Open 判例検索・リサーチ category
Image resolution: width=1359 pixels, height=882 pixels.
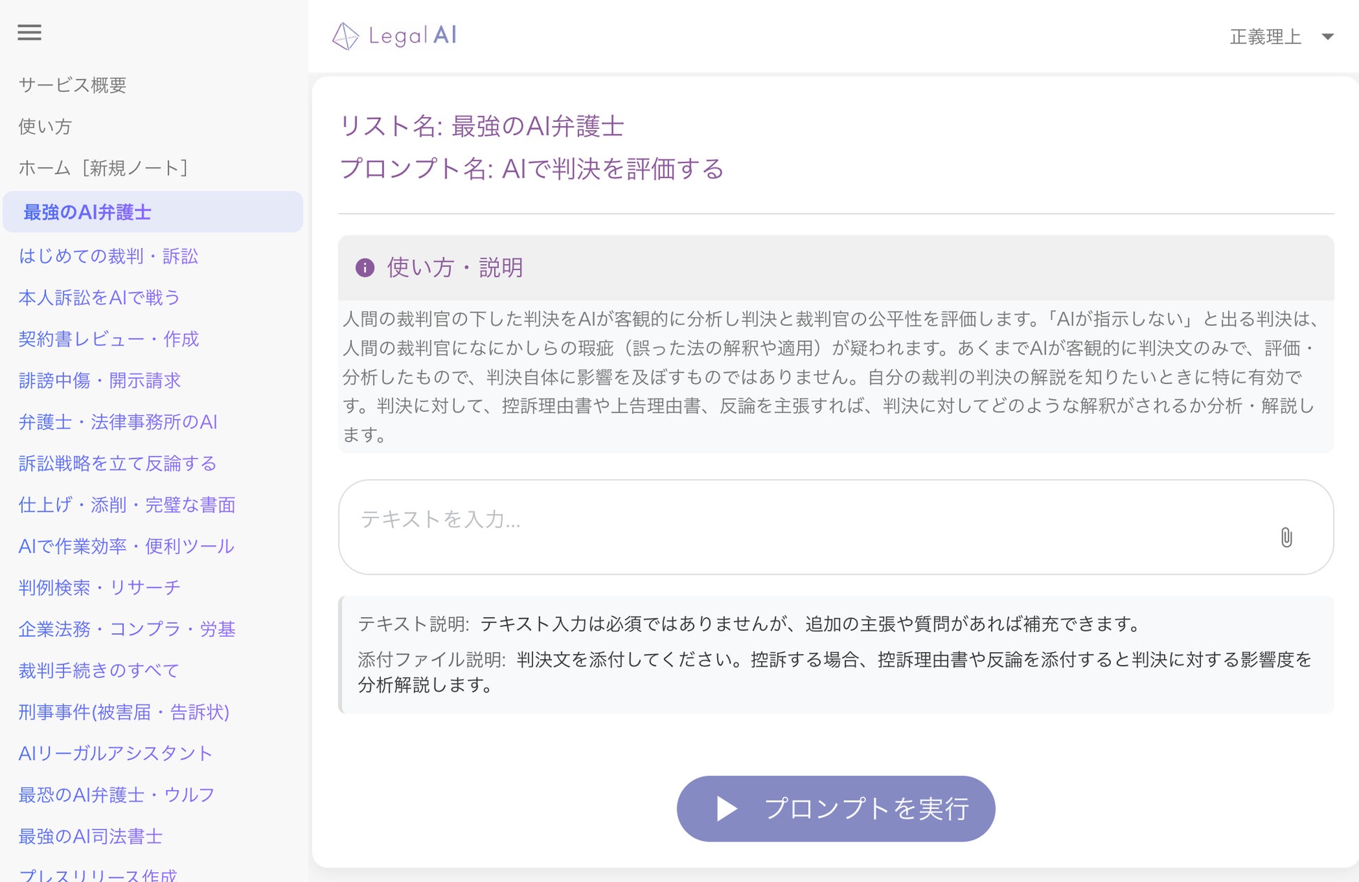coord(100,587)
